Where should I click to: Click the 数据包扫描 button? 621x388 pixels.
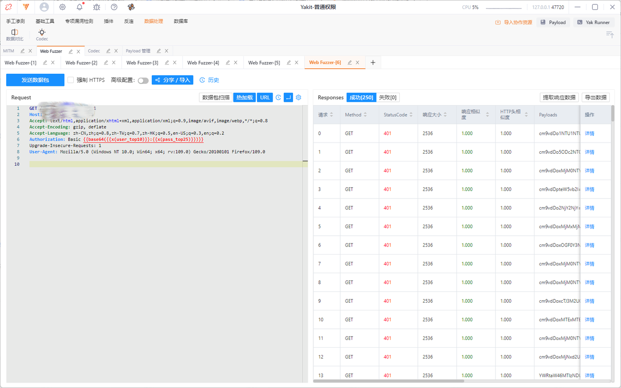pos(216,97)
